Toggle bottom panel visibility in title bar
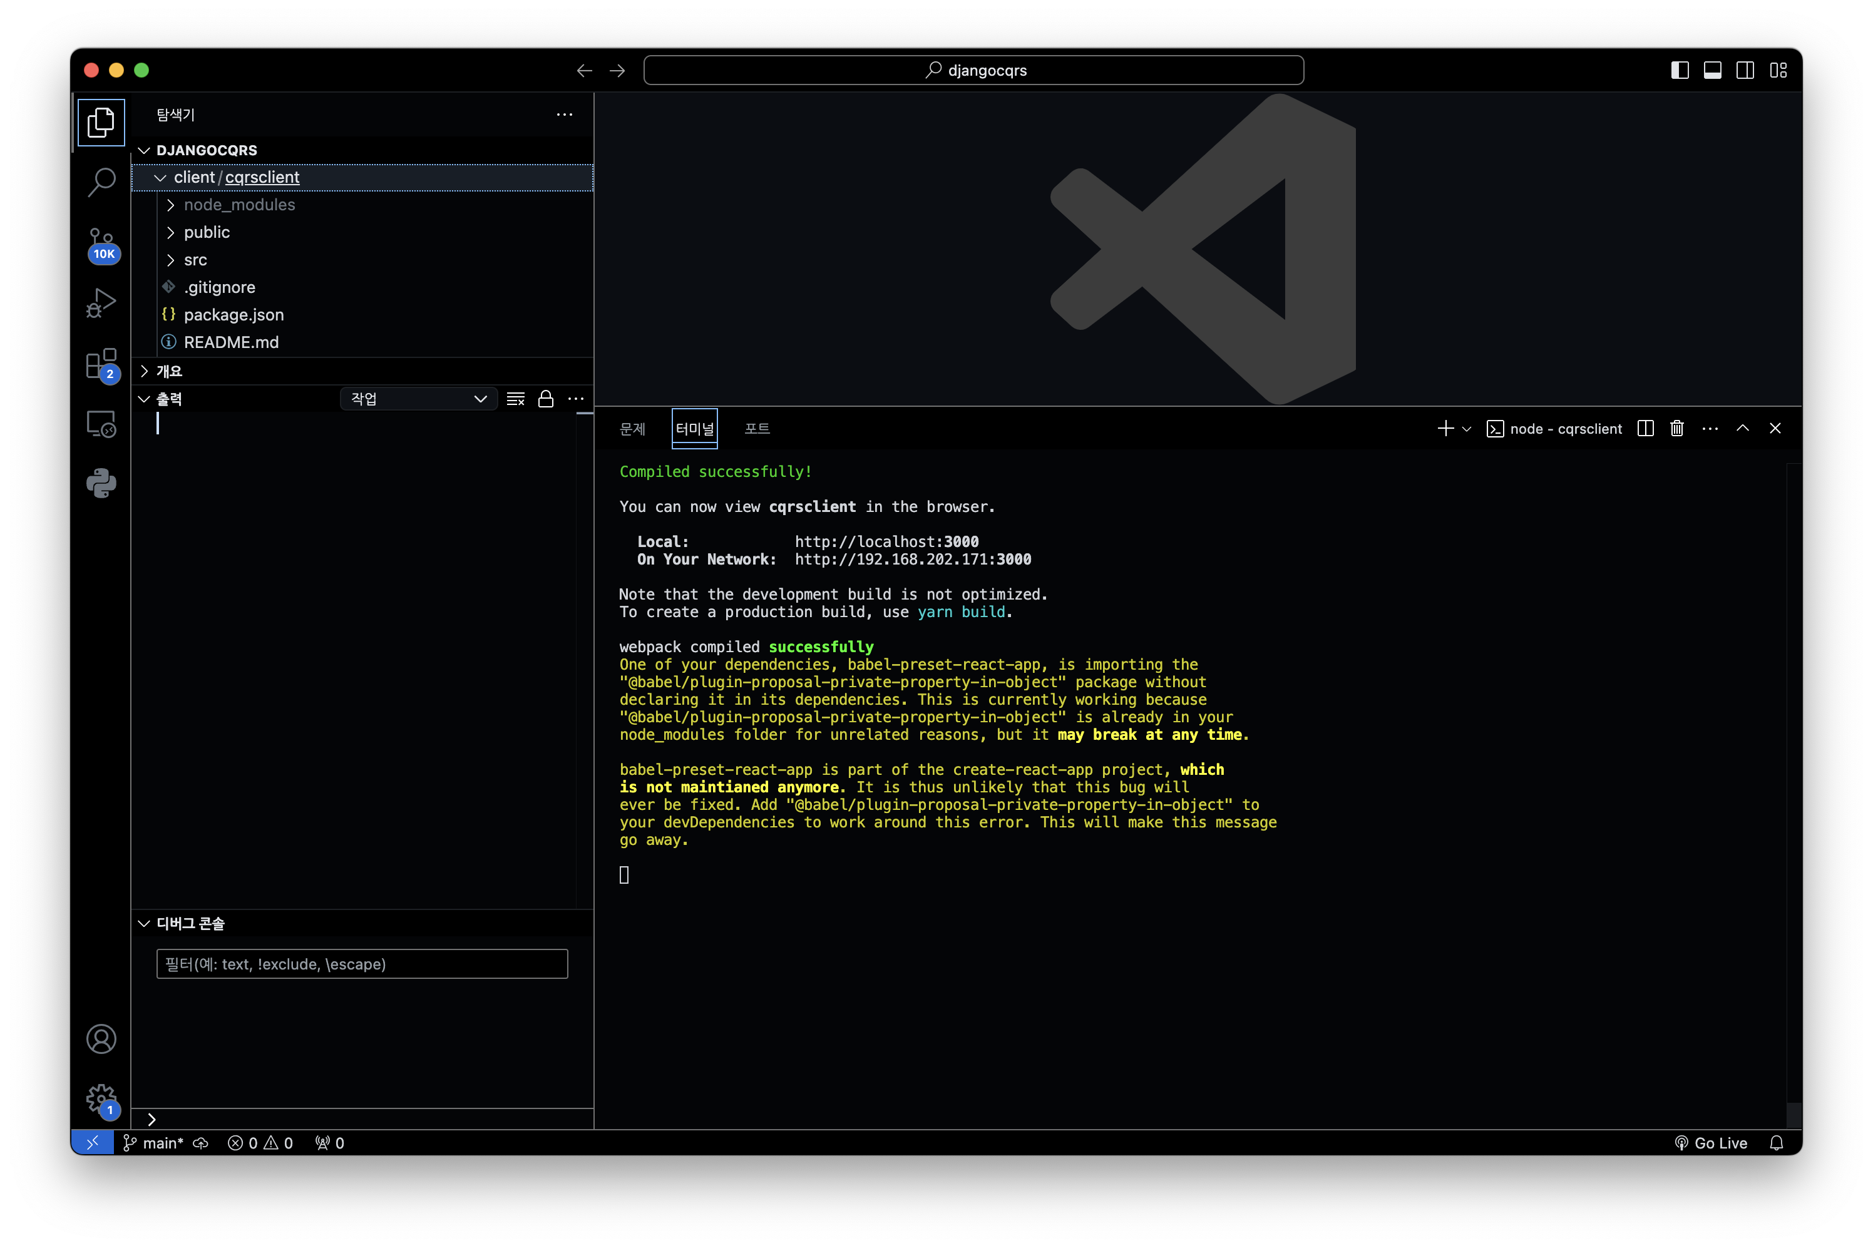1873x1248 pixels. pyautogui.click(x=1712, y=70)
